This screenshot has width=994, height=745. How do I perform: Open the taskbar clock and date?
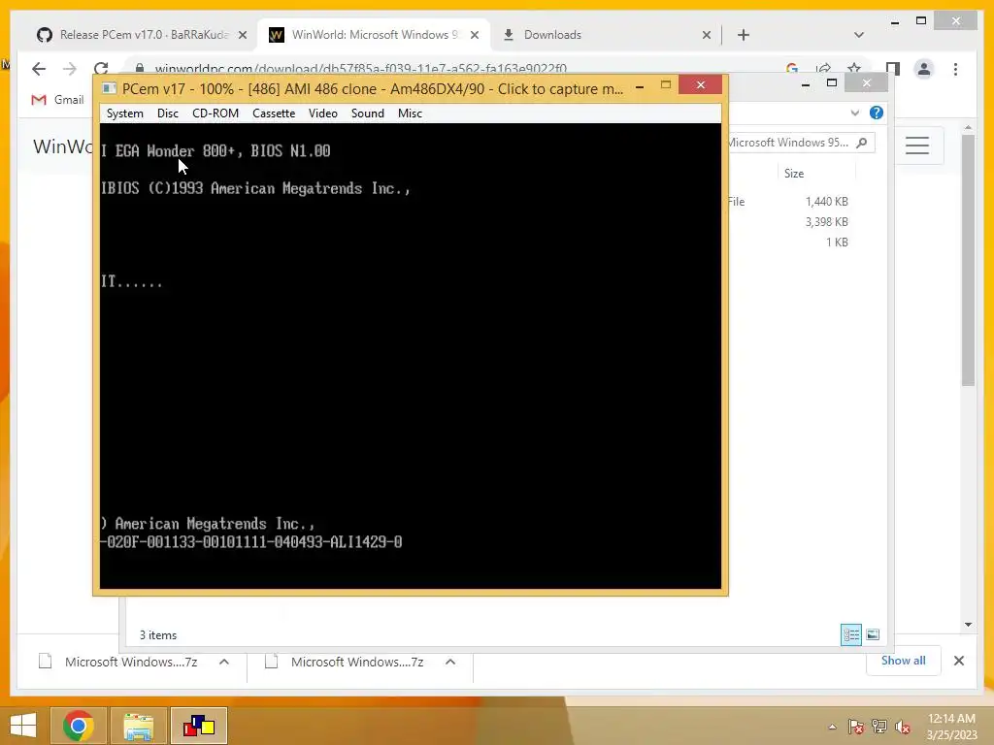click(x=951, y=727)
